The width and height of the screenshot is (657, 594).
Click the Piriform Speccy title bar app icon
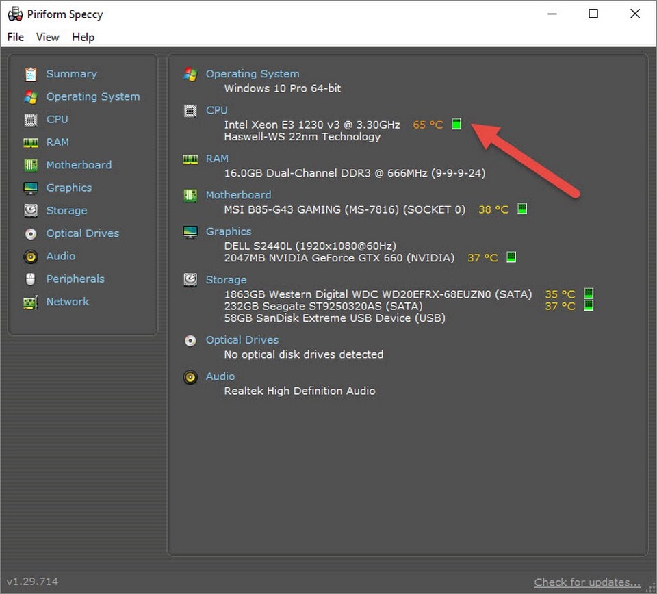pos(15,14)
